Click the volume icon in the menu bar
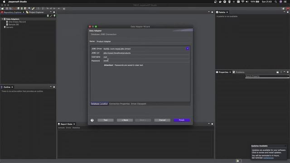This screenshot has height=163, width=290. tap(247, 2)
